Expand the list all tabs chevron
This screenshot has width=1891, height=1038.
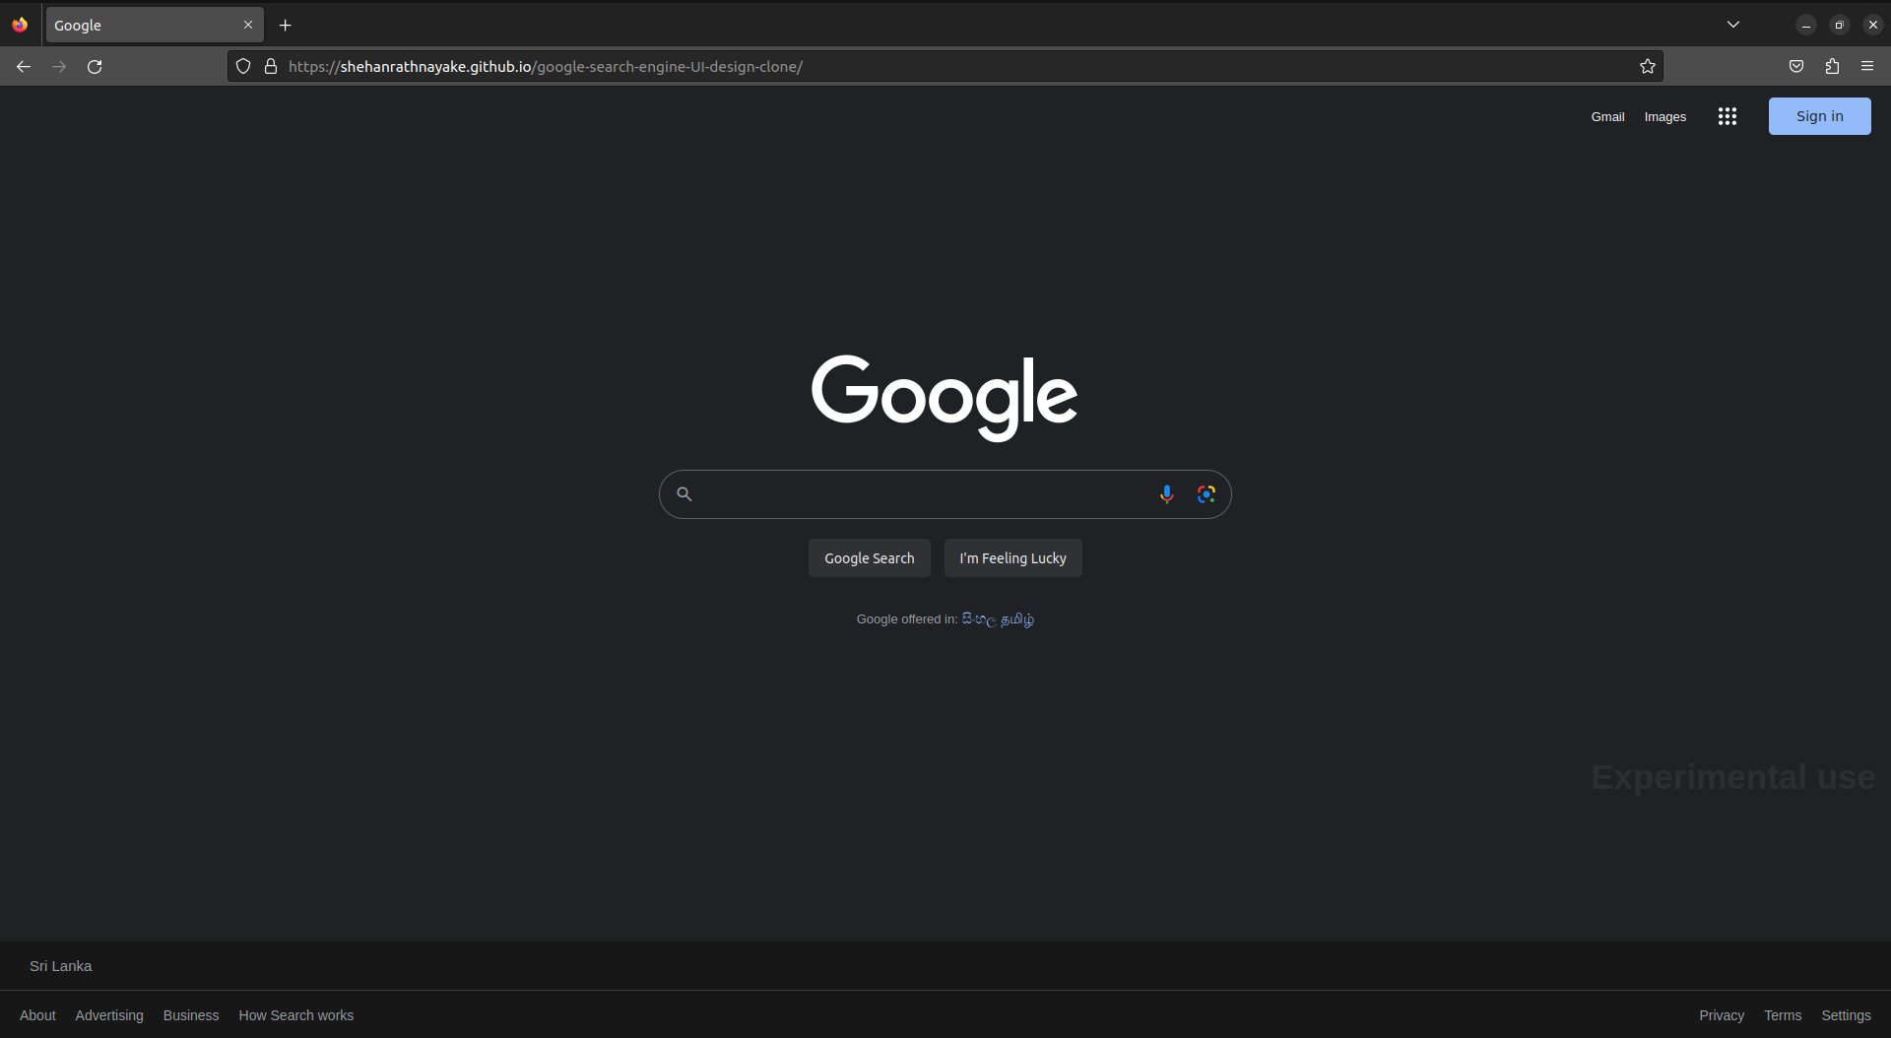(x=1733, y=26)
